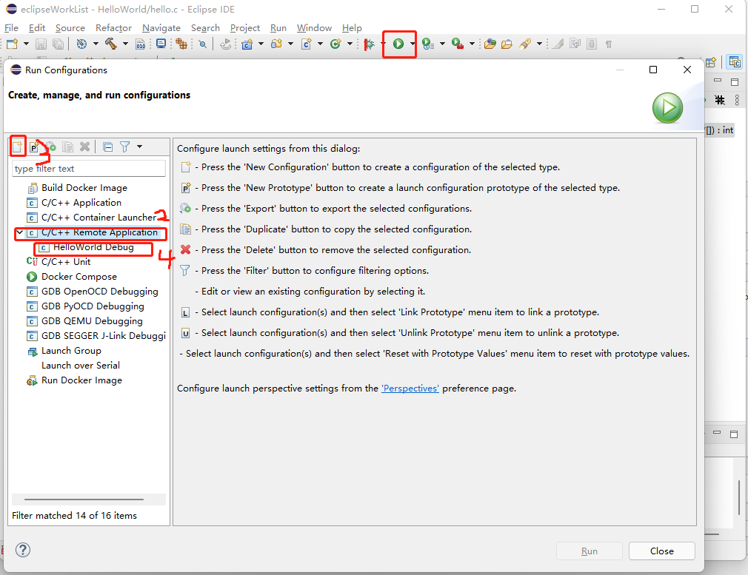
Task: Select the HelloWorld Debug configuration
Action: [x=93, y=247]
